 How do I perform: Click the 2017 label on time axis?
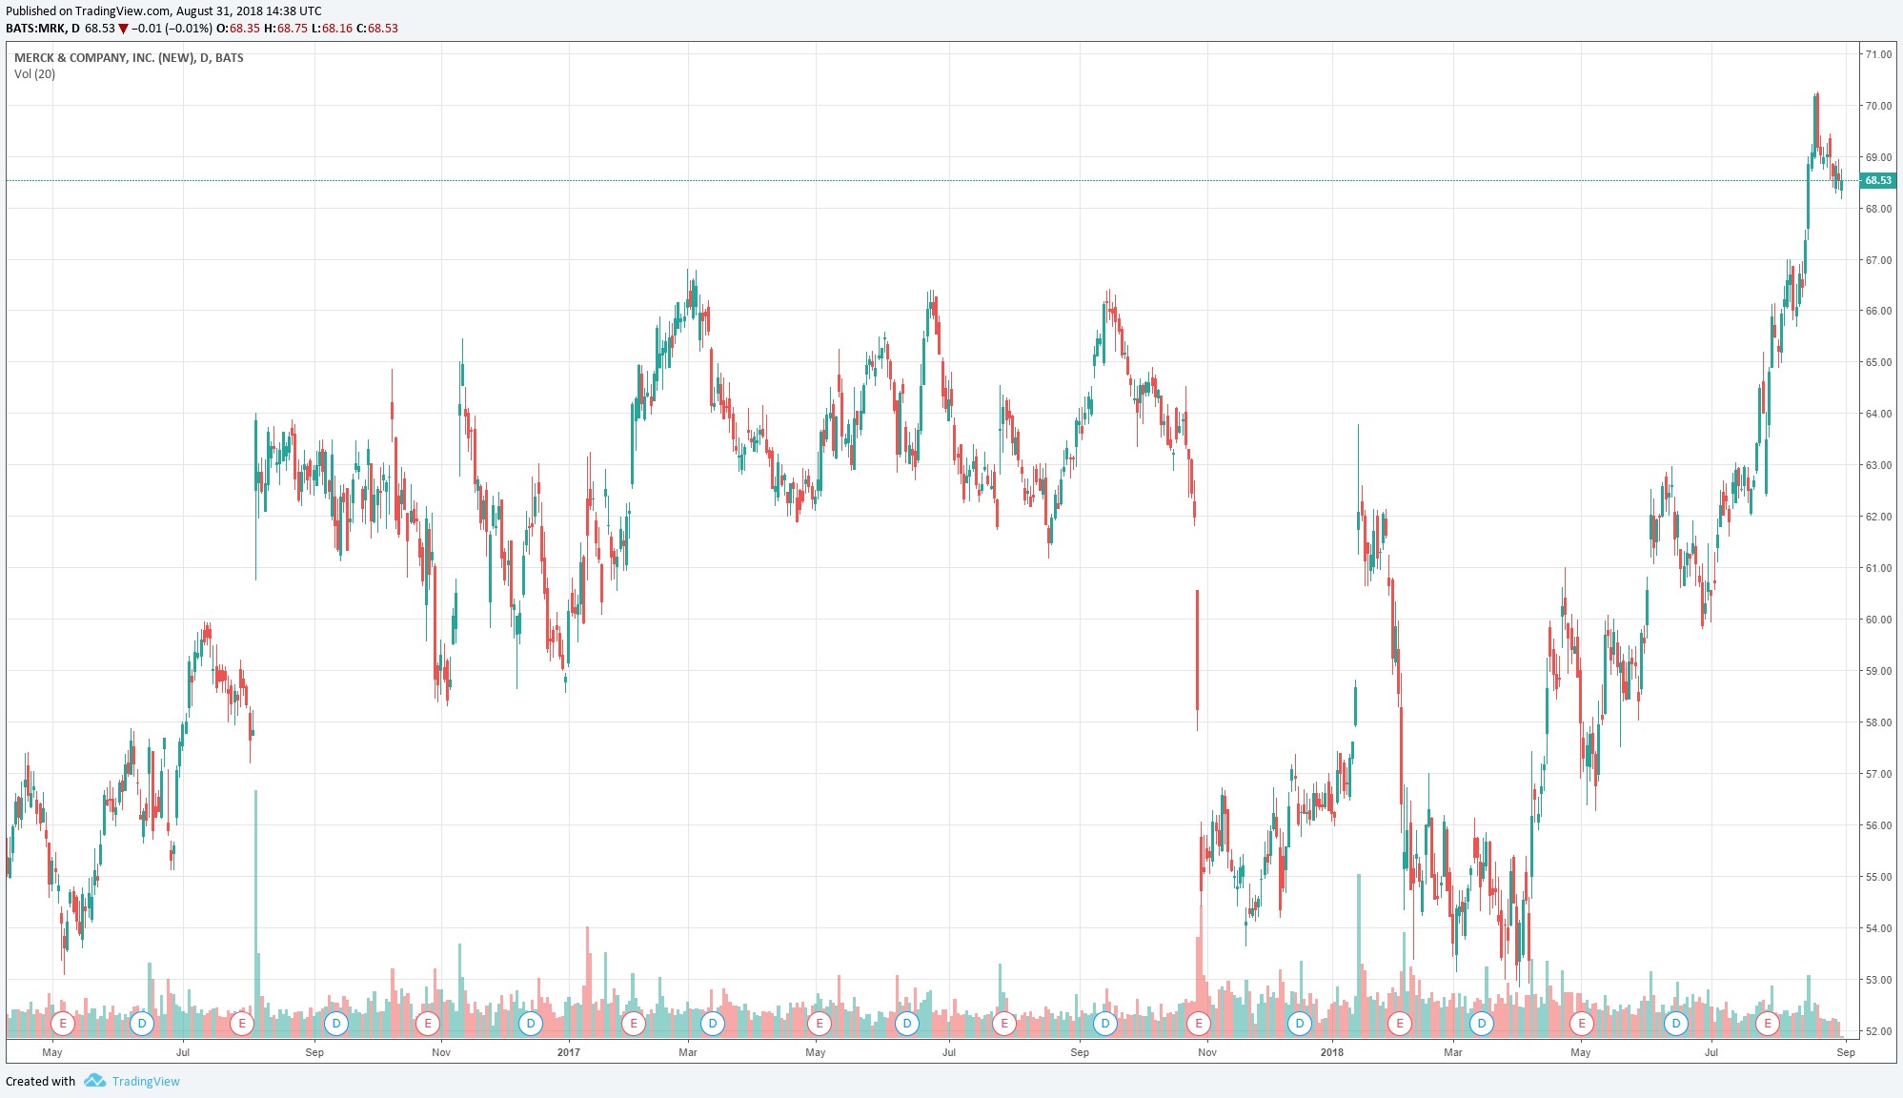[x=568, y=1052]
